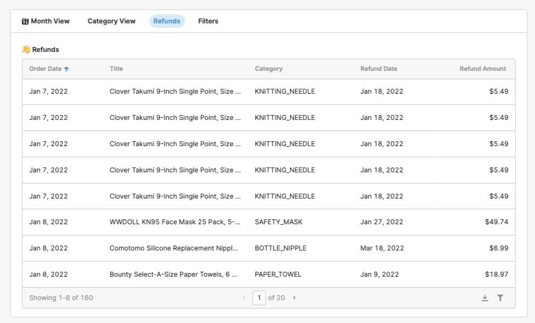Go to next page using right chevron
This screenshot has width=535, height=323.
(294, 297)
